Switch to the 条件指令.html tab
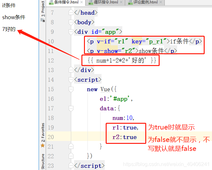This screenshot has height=170, width=212. click(66, 2)
